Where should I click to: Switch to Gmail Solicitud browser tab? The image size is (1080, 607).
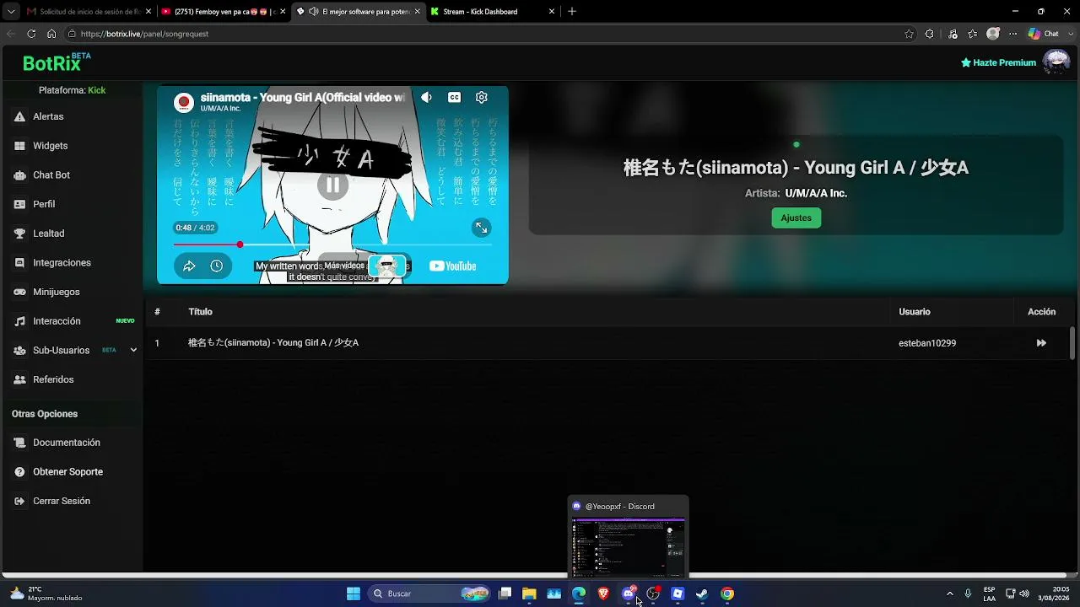87,12
